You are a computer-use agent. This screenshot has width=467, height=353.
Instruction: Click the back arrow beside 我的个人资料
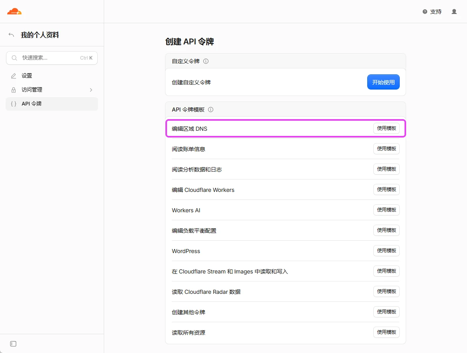[11, 35]
